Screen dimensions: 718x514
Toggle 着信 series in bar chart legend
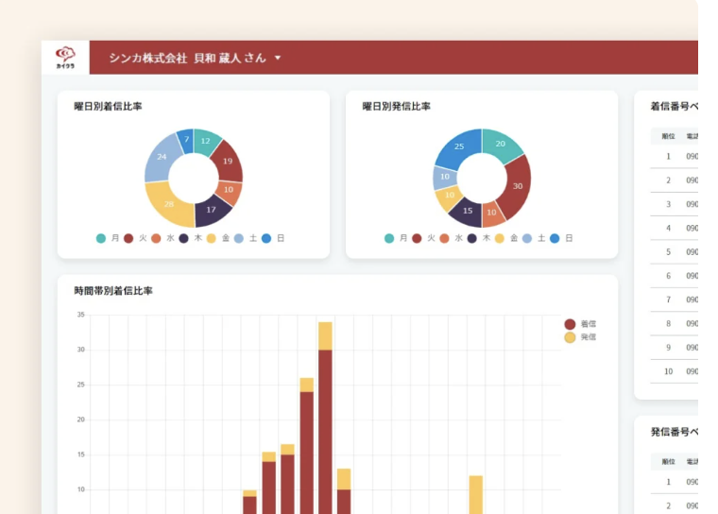(x=580, y=324)
